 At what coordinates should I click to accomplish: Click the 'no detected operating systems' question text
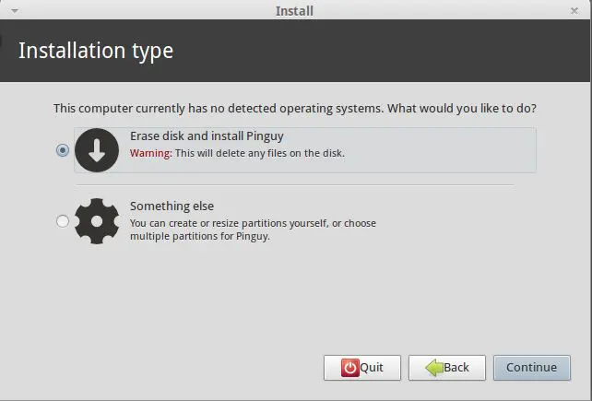[x=295, y=108]
